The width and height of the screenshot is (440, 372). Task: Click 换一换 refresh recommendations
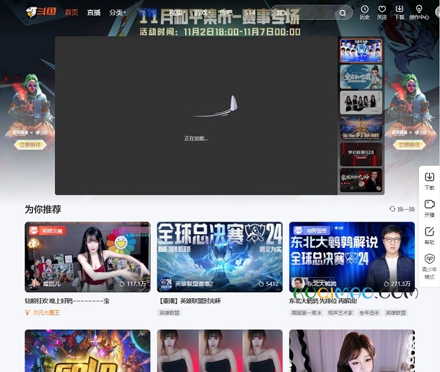pos(406,209)
